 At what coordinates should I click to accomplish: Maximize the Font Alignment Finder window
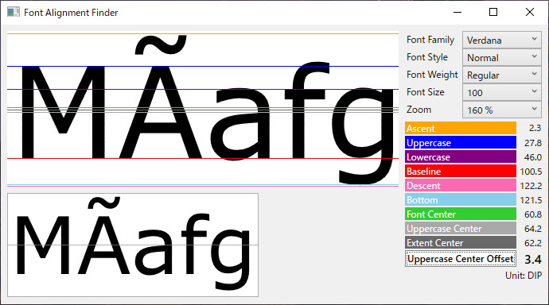pos(493,12)
